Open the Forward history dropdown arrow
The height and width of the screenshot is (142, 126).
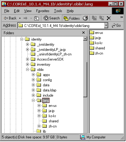pyautogui.click(x=31, y=18)
